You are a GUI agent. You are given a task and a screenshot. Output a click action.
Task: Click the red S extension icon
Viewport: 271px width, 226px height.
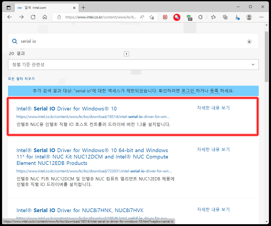click(x=177, y=17)
